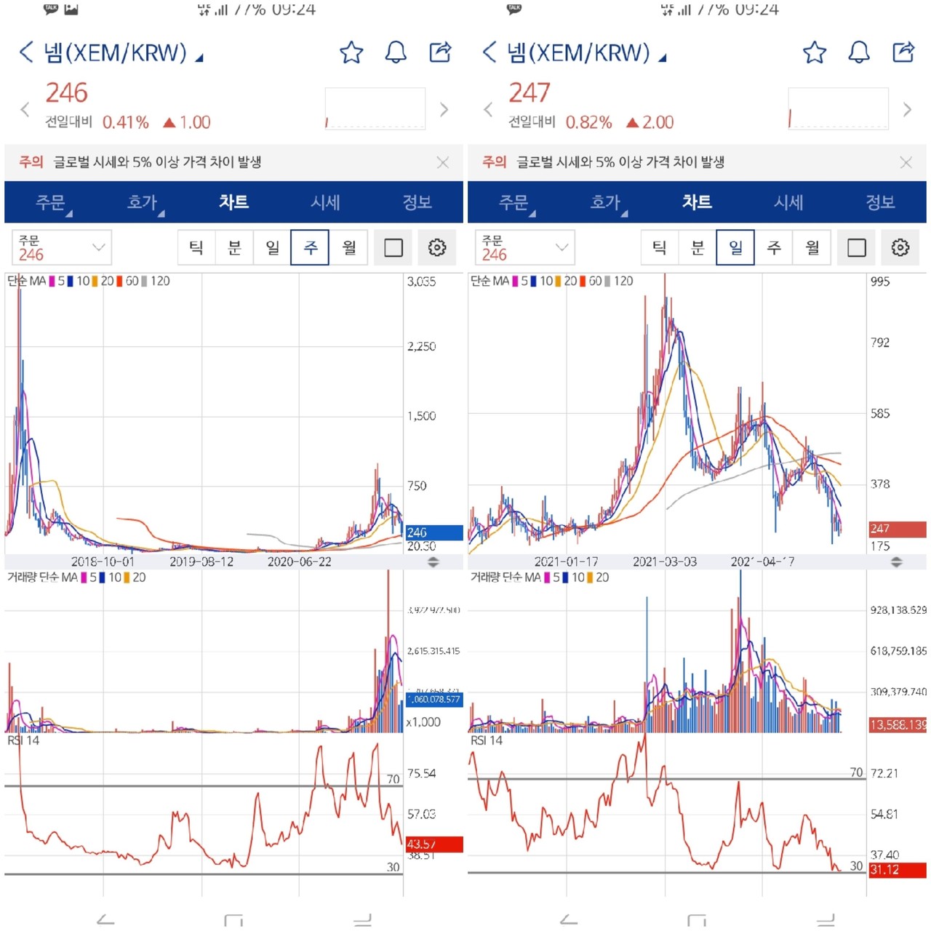Dismiss the 주의 warning banner on left screen
The height and width of the screenshot is (931, 931).
click(x=442, y=162)
